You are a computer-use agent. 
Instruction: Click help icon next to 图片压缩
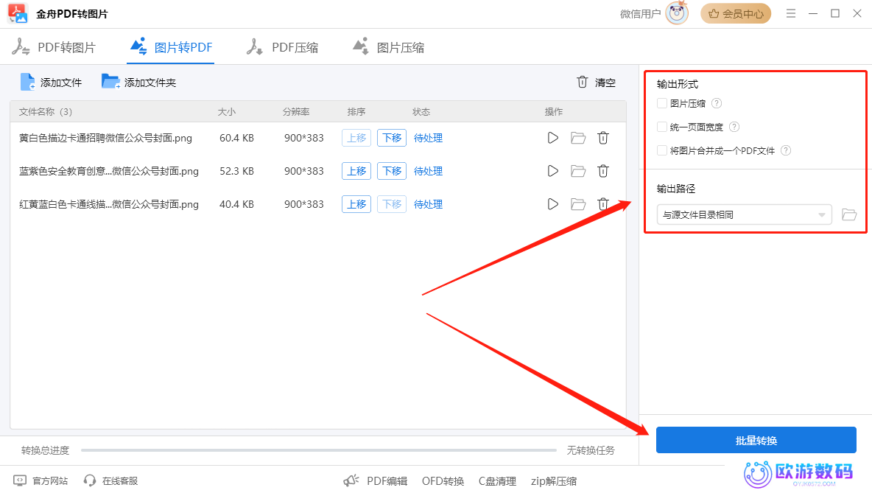(717, 103)
